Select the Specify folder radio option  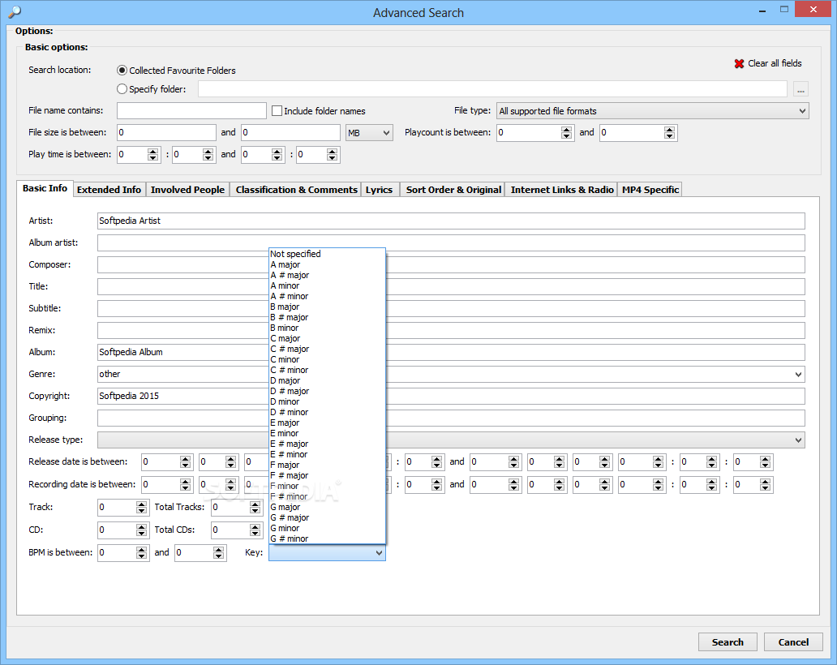tap(122, 89)
